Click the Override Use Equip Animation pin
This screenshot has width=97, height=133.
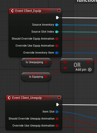click(57, 46)
